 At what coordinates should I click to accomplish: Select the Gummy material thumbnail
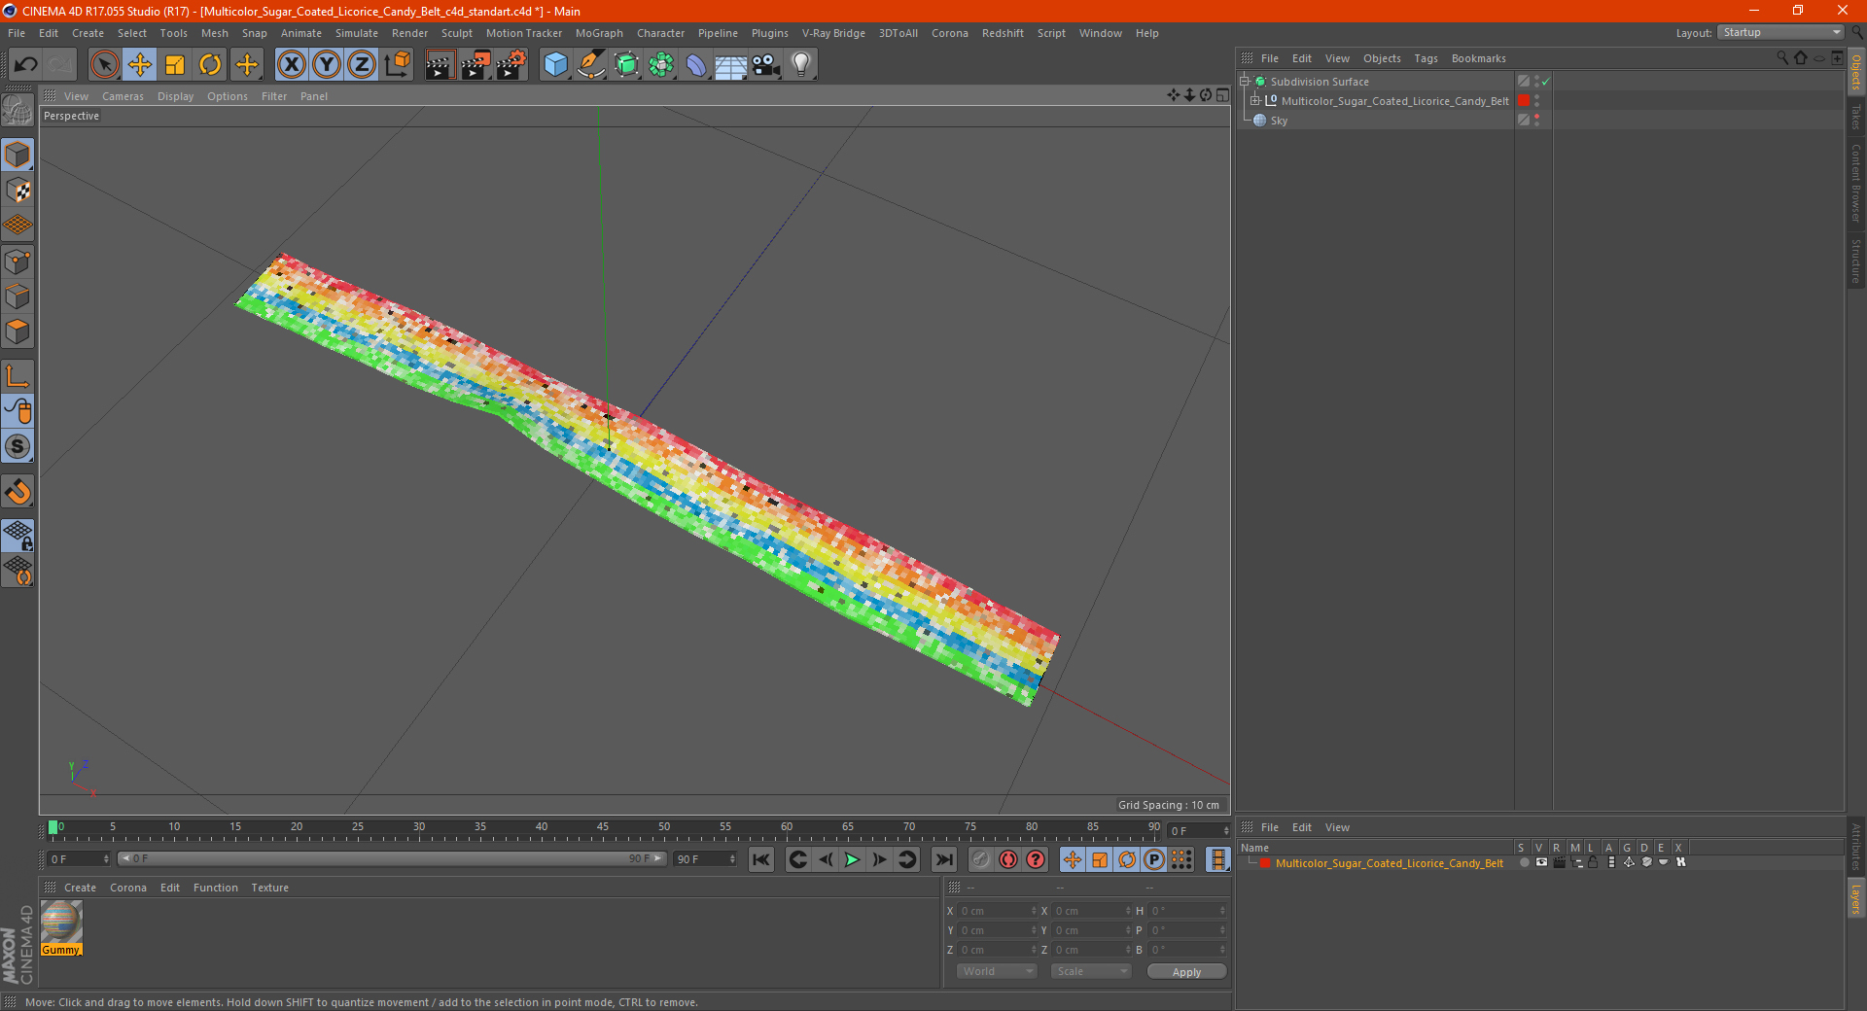[x=61, y=927]
